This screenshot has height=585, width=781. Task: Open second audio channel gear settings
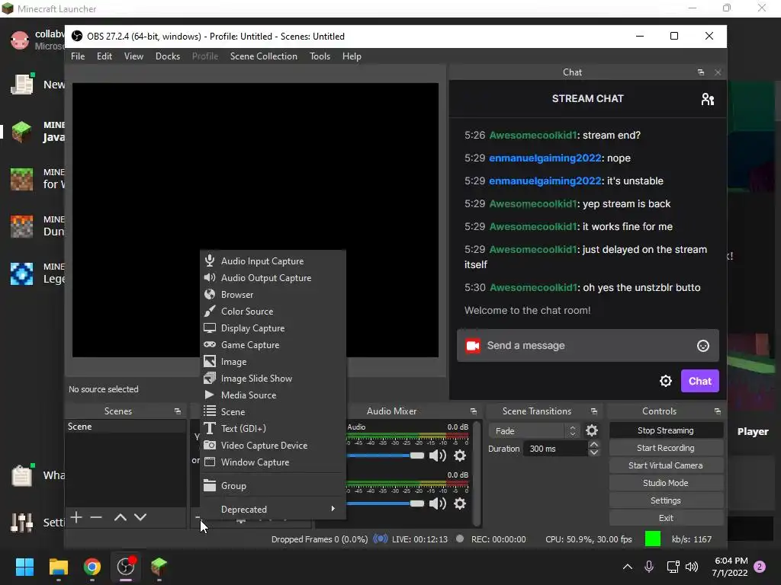pos(460,503)
